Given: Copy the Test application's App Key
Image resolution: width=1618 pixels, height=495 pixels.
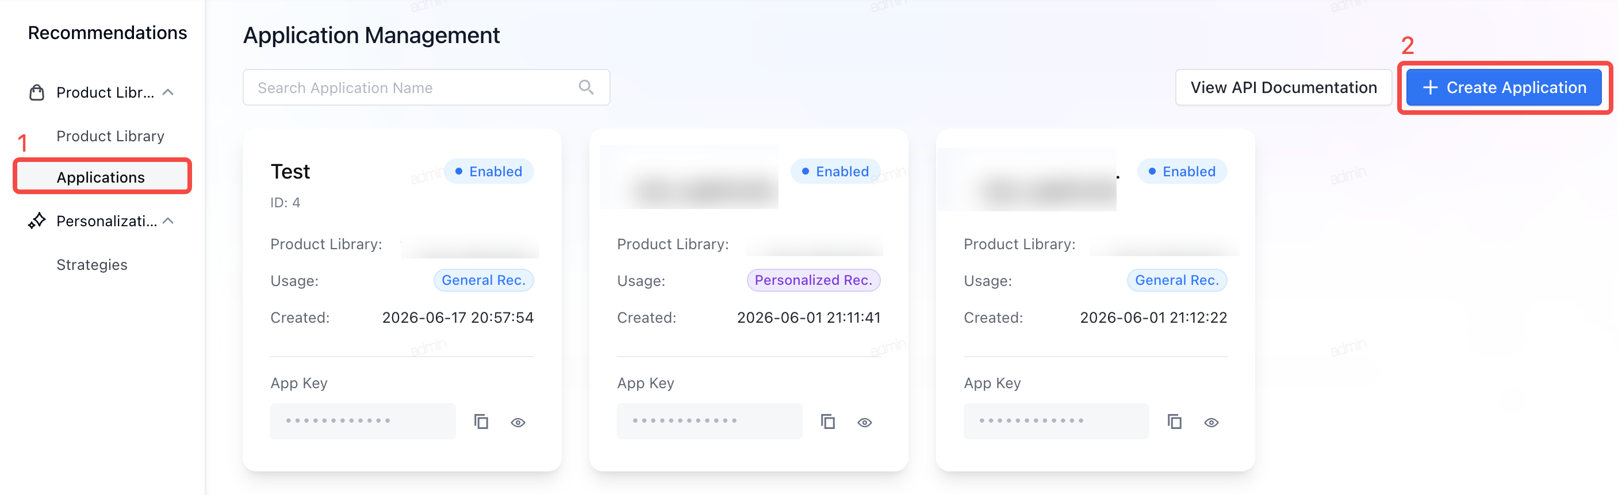Looking at the screenshot, I should (481, 421).
